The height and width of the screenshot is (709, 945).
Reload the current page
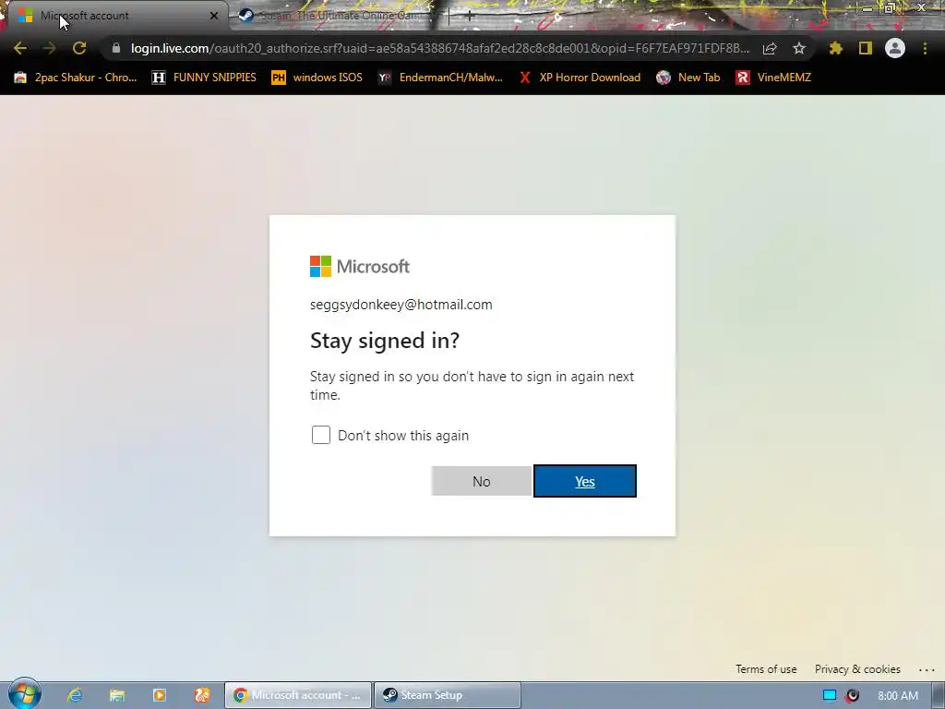[x=79, y=48]
